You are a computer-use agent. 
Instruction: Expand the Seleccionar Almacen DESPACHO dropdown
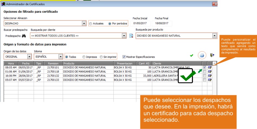(84, 24)
